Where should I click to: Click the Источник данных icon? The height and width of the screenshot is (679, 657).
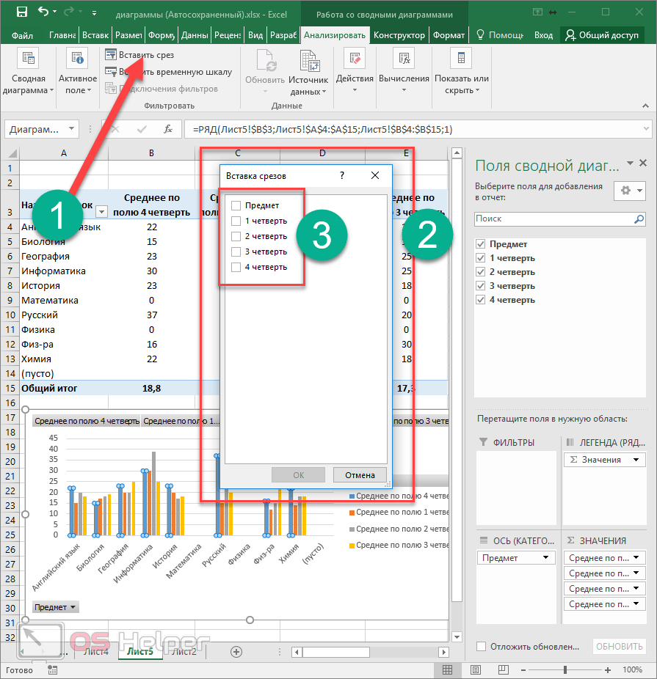pyautogui.click(x=308, y=60)
